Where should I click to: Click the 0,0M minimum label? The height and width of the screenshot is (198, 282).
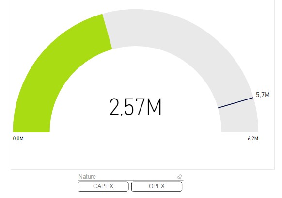point(18,138)
